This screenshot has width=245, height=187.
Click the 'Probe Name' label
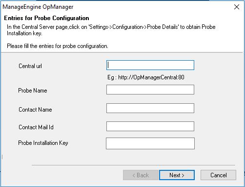point(33,91)
